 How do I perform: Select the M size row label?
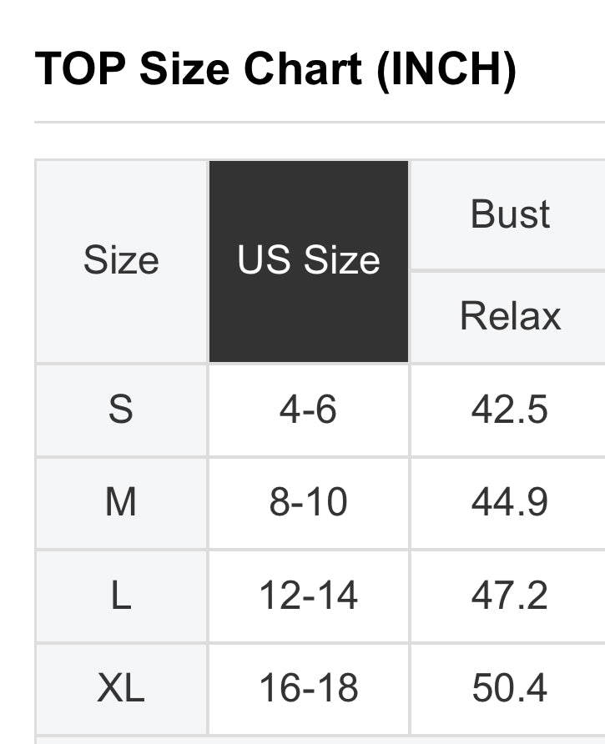[121, 503]
